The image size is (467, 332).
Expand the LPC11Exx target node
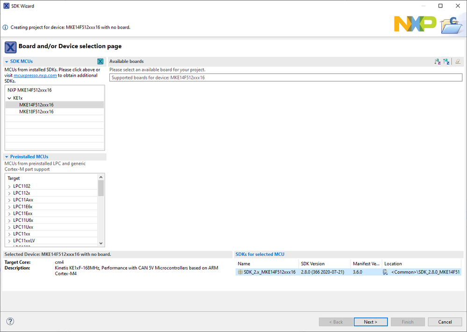(9, 214)
